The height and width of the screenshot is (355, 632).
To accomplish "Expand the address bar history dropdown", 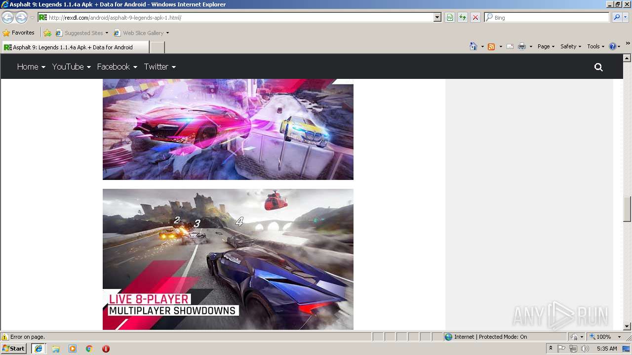I will click(x=437, y=17).
